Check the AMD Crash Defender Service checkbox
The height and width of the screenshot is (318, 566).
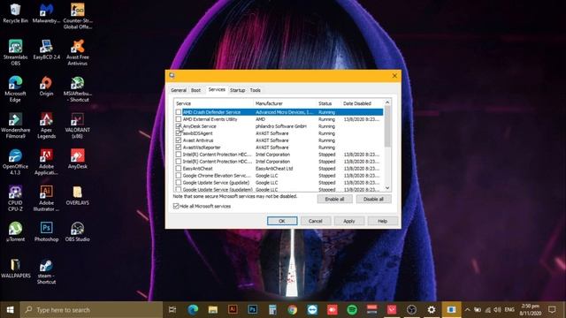(x=179, y=112)
